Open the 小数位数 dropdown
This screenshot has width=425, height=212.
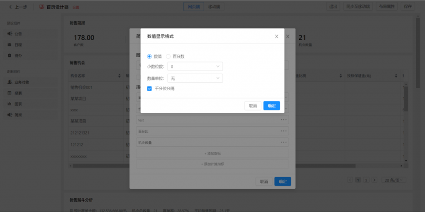click(x=195, y=66)
